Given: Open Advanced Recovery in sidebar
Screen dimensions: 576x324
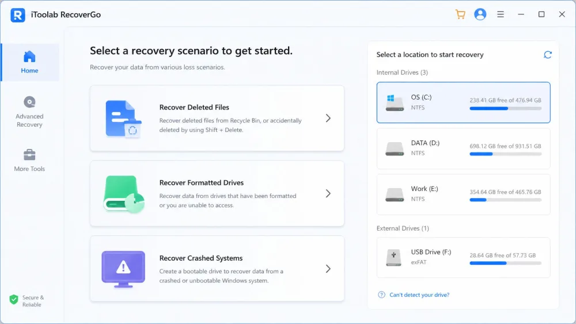Looking at the screenshot, I should coord(29,112).
